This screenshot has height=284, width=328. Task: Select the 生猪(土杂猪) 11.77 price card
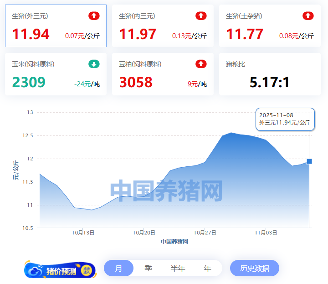tap(270, 26)
